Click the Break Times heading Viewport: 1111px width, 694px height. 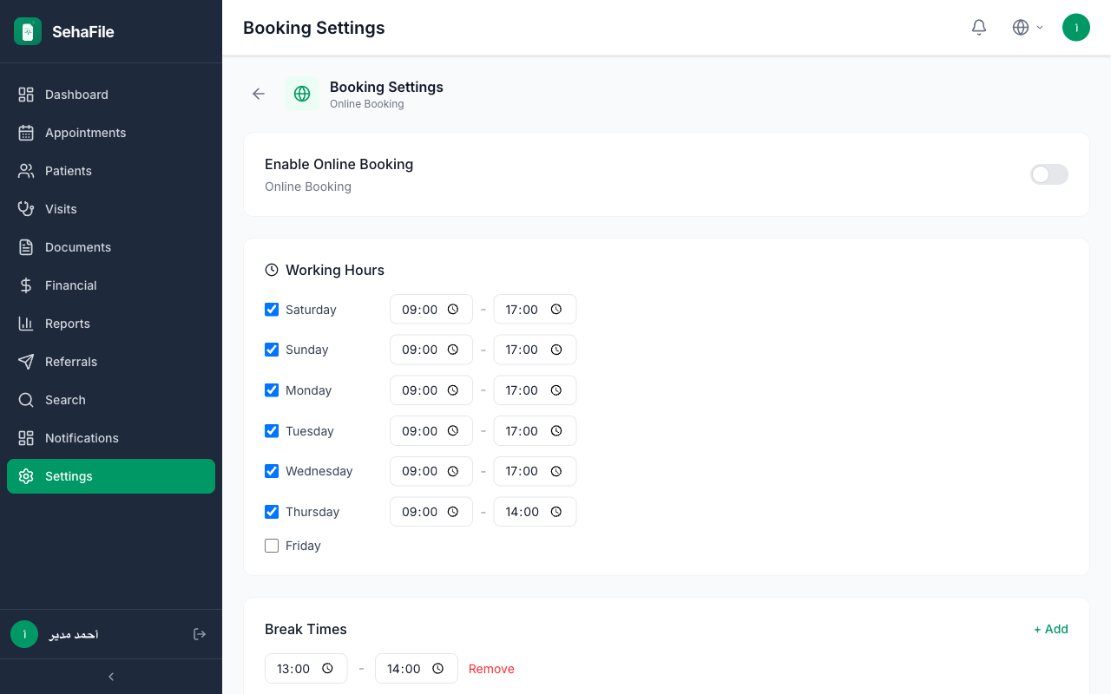click(306, 629)
